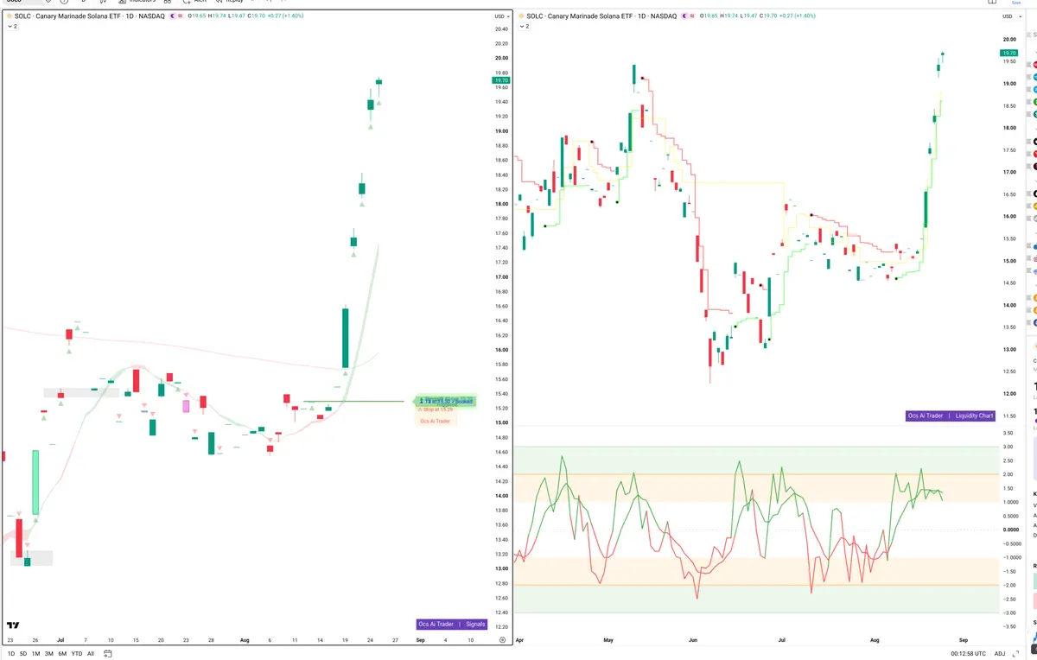Click right chart market status moon icon
Image resolution: width=1037 pixels, height=660 pixels.
[x=684, y=16]
